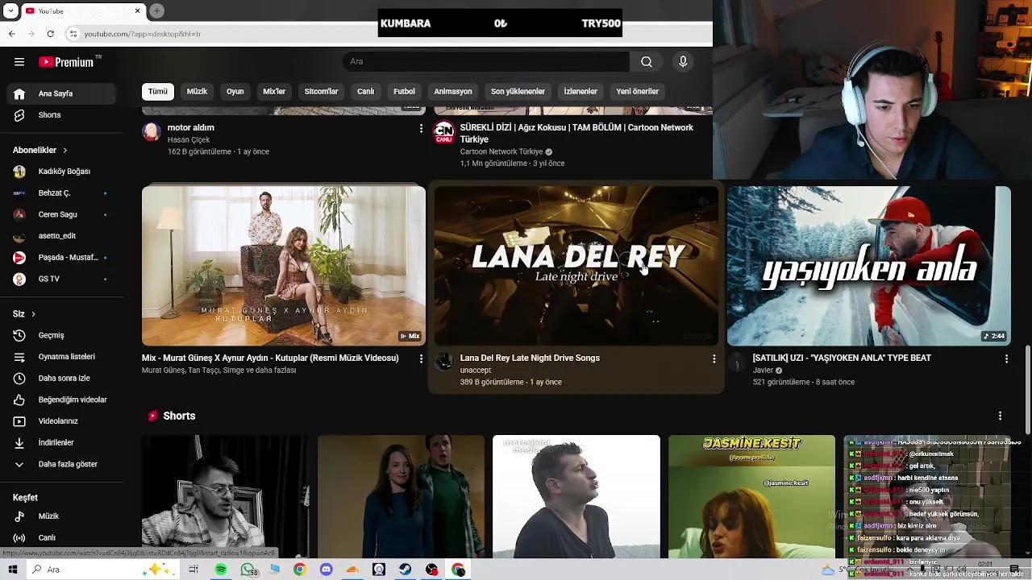The height and width of the screenshot is (580, 1032).
Task: Expand the Siz section arrow
Action: (33, 314)
